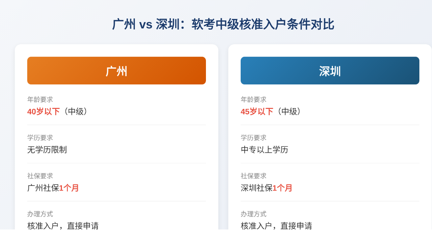Image resolution: width=432 pixels, height=232 pixels.
Task: Click the 办理方式 label in Shenzhen card
Action: [x=254, y=214]
